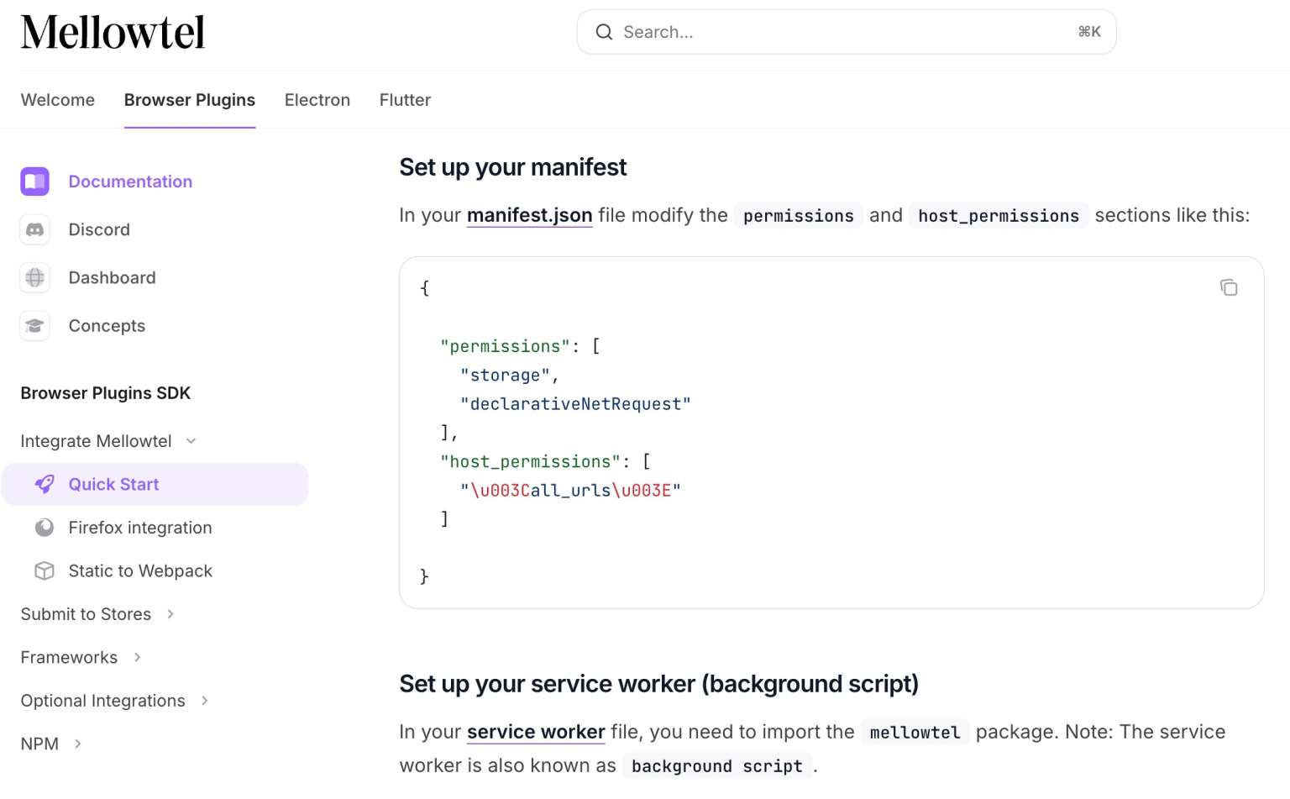Image resolution: width=1290 pixels, height=799 pixels.
Task: Click the Quick Start rocket icon
Action: (45, 484)
